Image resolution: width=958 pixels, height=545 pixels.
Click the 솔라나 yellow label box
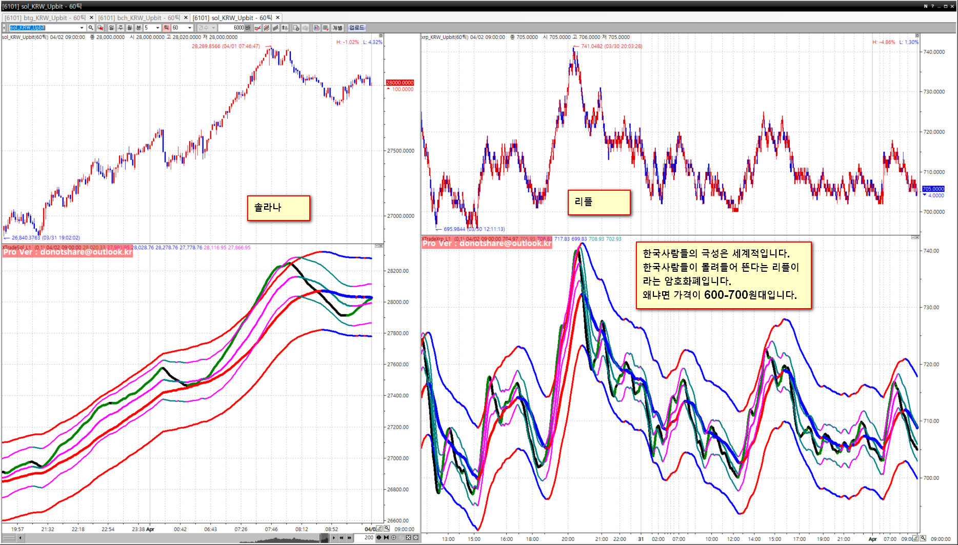pyautogui.click(x=278, y=208)
